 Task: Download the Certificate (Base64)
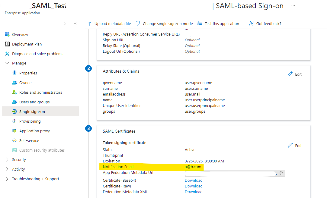(194, 180)
